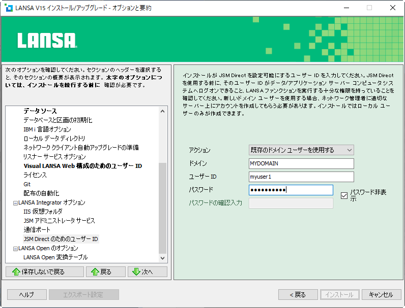Click the tree list scrollbar thumb
Image resolution: width=405 pixels, height=308 pixels.
162,208
